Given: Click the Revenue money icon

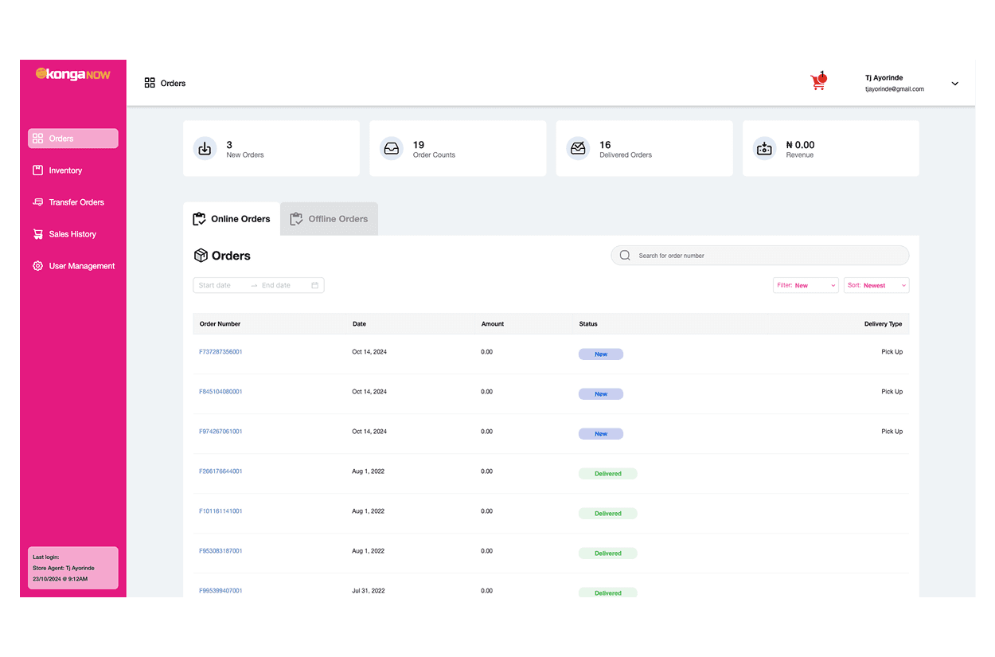Looking at the screenshot, I should [x=764, y=149].
